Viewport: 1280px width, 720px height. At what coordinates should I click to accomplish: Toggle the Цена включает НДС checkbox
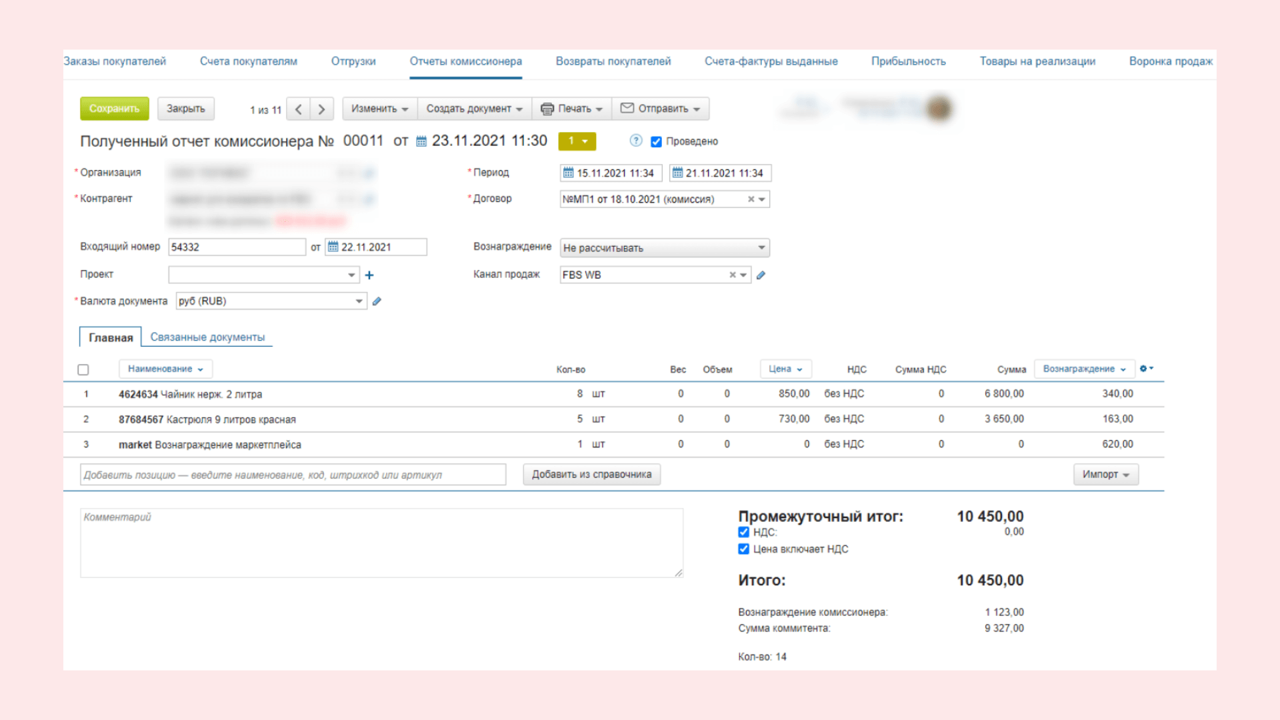pos(743,549)
